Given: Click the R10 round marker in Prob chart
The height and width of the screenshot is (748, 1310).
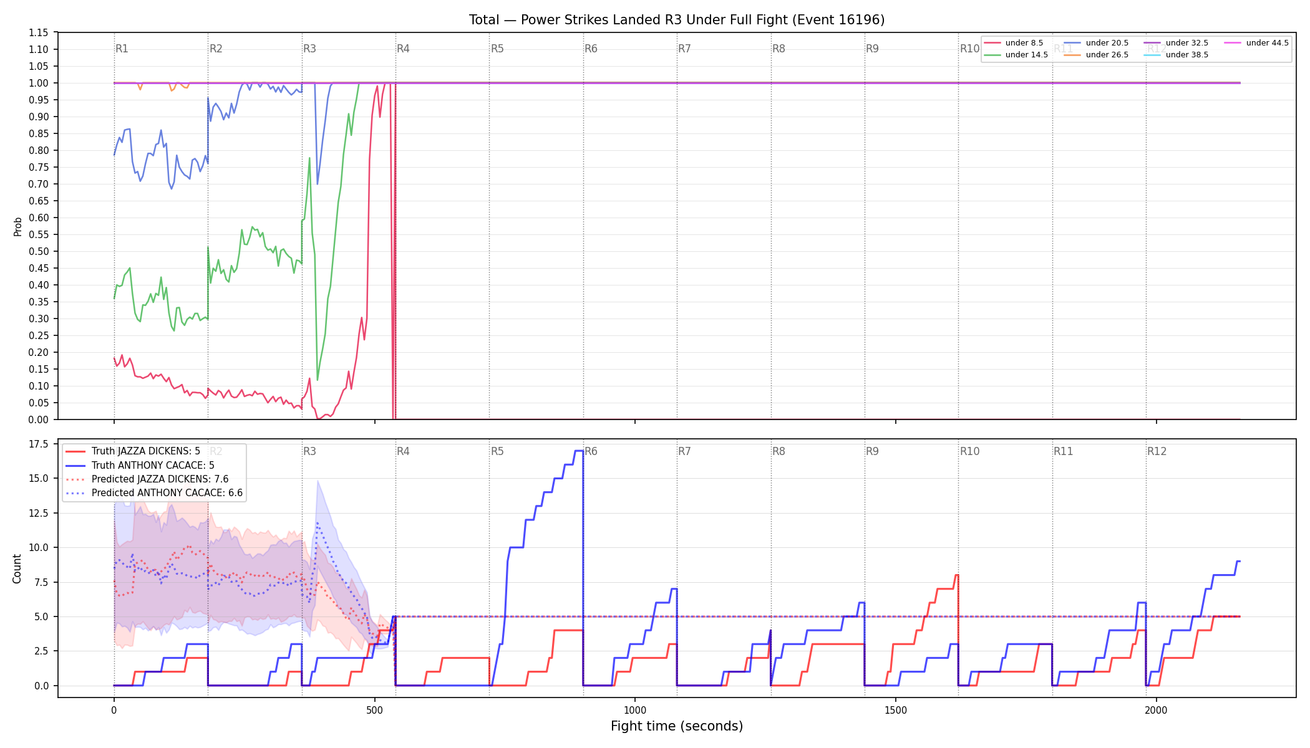Looking at the screenshot, I should tap(969, 49).
